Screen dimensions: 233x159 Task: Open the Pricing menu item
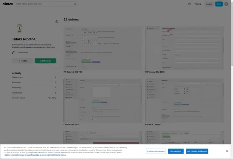click(x=198, y=4)
